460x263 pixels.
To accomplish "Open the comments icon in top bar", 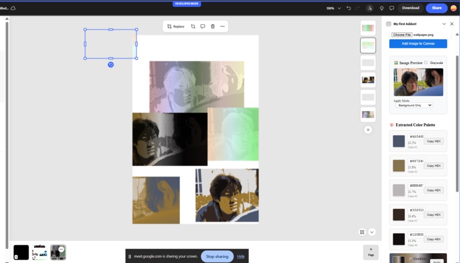I will pos(392,8).
